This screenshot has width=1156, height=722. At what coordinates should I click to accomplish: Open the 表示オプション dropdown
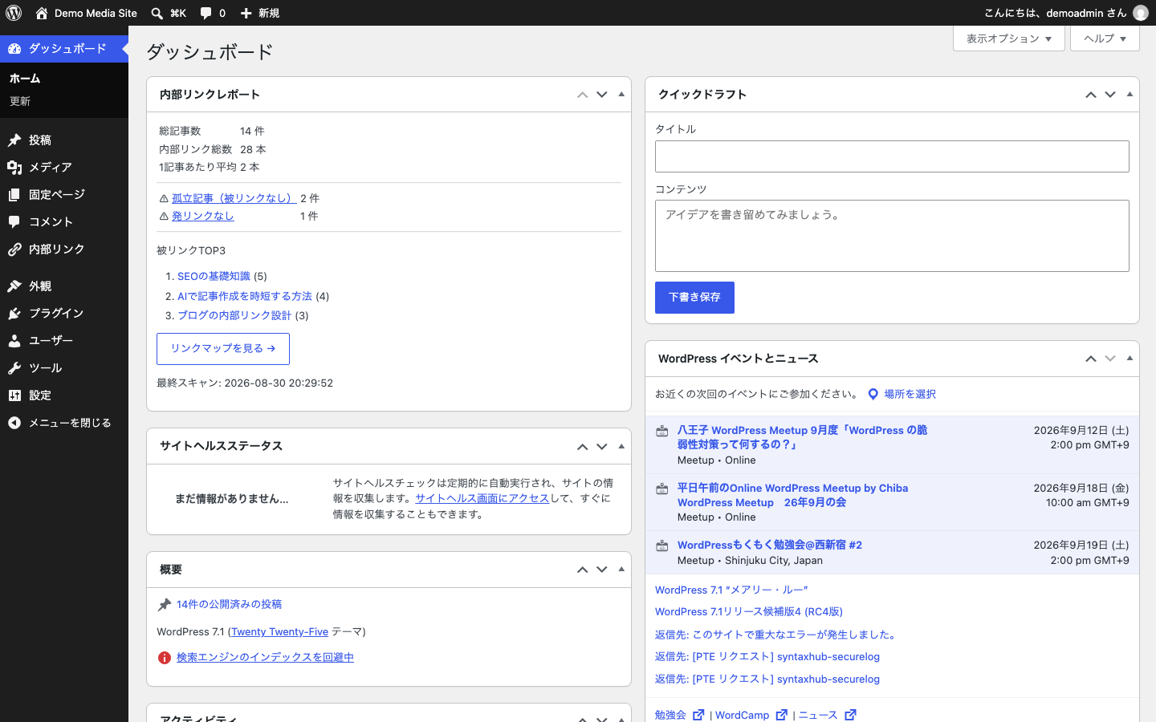1009,39
